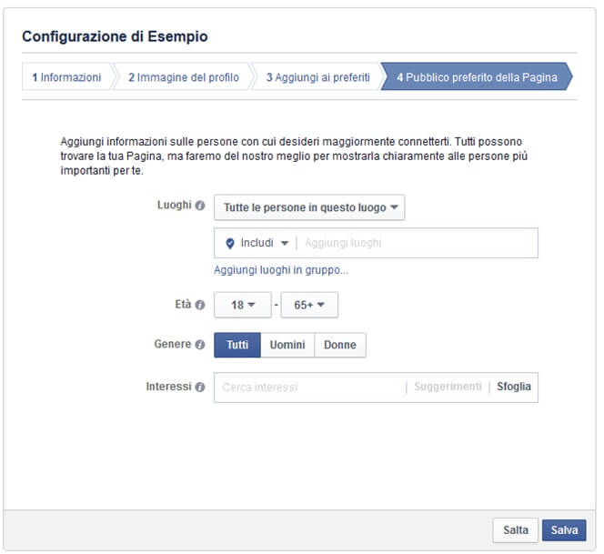Click Sfoglia in the interests field
604x554 pixels.
point(513,387)
